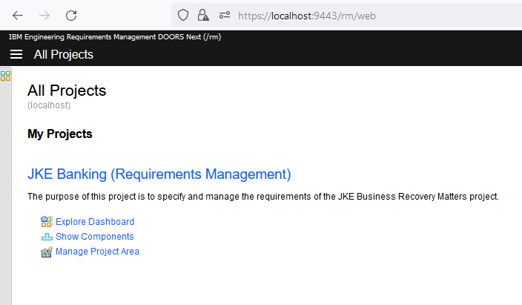Click the URL localhost:9443/rm/web in the address bar

click(307, 16)
